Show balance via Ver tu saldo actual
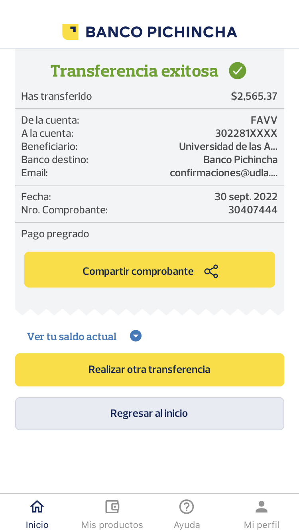 point(72,337)
